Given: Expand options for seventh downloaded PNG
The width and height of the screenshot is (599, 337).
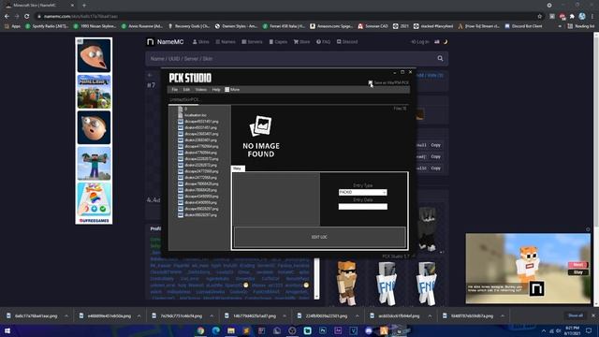Looking at the screenshot, I should (x=503, y=316).
